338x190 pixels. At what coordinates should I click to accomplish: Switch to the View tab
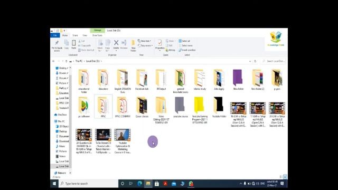click(x=85, y=35)
